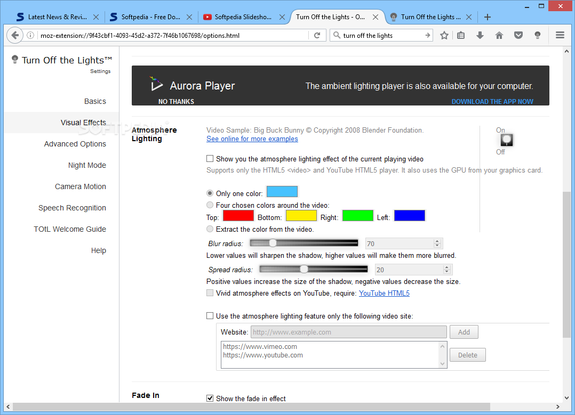Click the Turn Off the Lights lamp toolbar icon
Viewport: 575px width, 415px height.
(x=537, y=35)
